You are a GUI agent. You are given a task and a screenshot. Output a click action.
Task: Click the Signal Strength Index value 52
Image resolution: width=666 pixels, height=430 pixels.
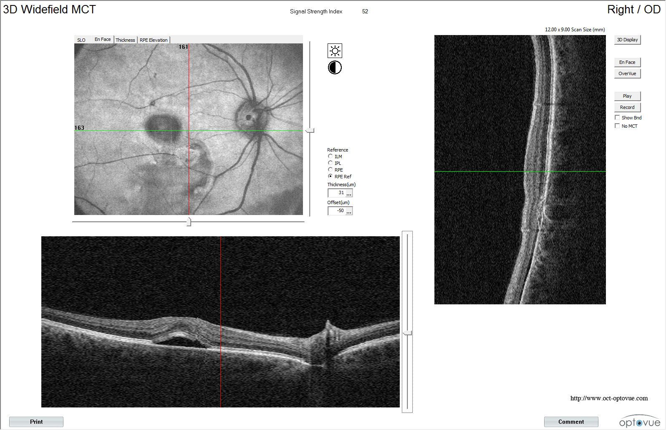[x=365, y=11]
